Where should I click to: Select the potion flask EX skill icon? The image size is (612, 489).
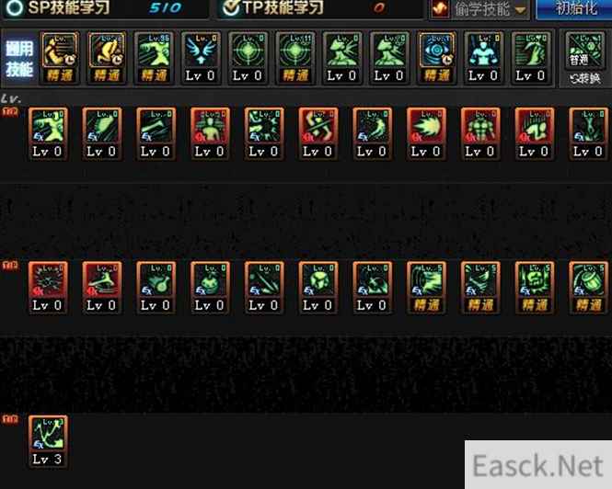click(156, 288)
